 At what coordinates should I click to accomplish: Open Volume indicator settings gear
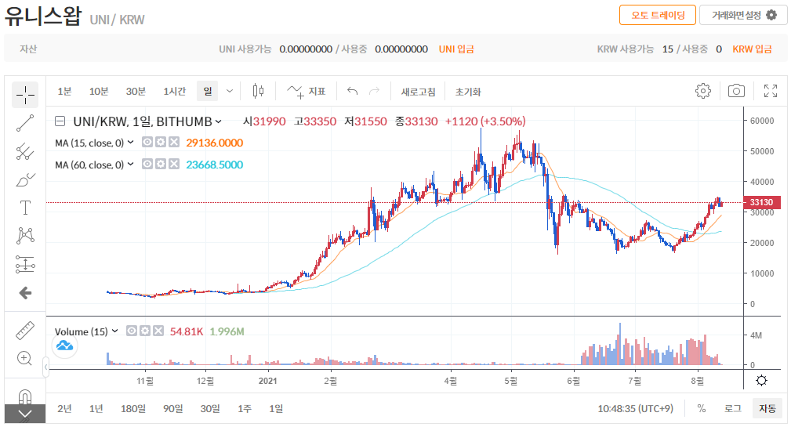click(145, 331)
